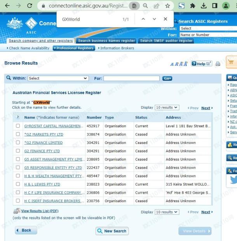Tick checkbox for H C ISERT INSURANCE BROKERS

[x=18, y=201]
